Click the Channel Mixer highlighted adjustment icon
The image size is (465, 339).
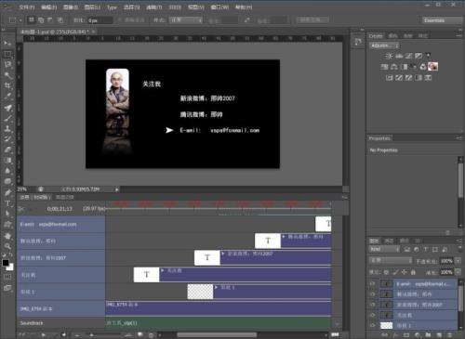(432, 67)
